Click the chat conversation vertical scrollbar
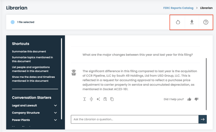Screen dimensions: 216x132 pyautogui.click(x=206, y=84)
